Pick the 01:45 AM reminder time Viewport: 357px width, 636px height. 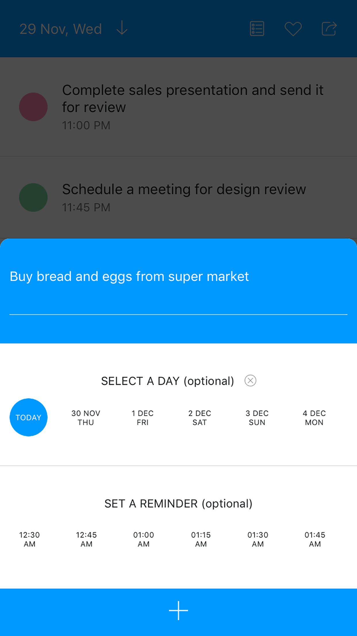point(315,539)
